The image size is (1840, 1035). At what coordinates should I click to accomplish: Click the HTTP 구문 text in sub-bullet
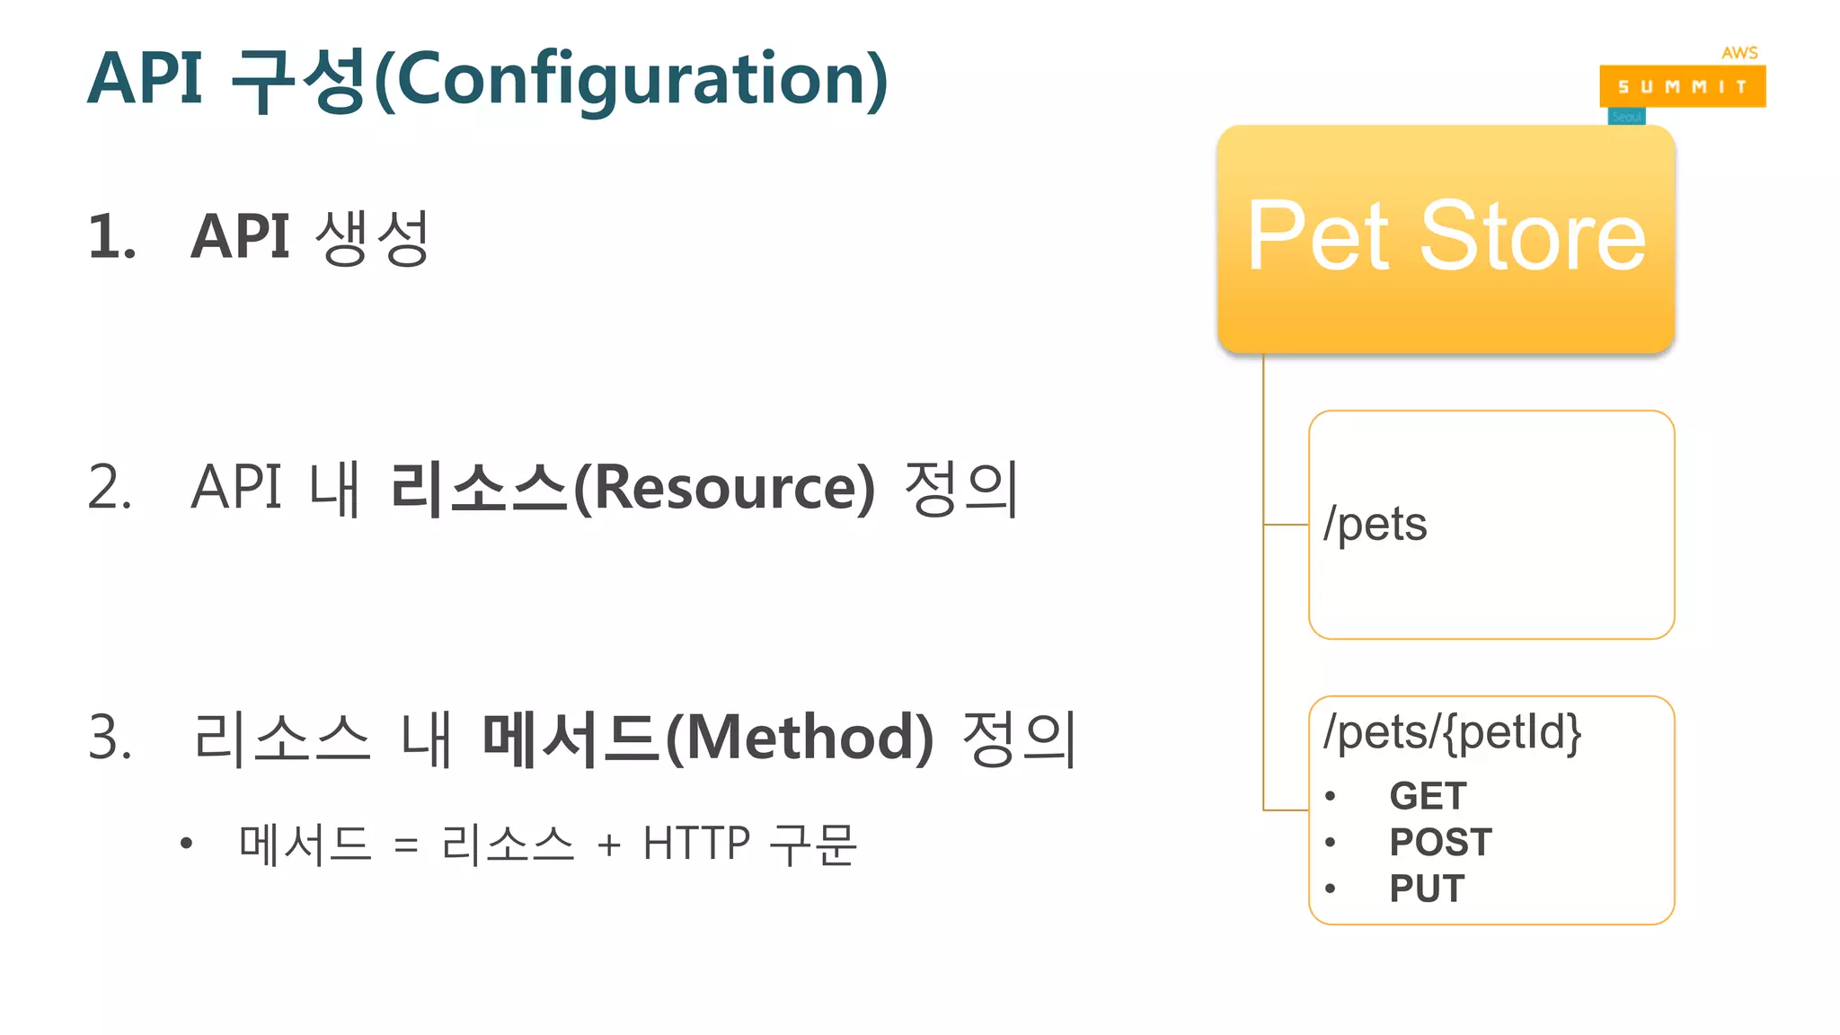pos(749,845)
